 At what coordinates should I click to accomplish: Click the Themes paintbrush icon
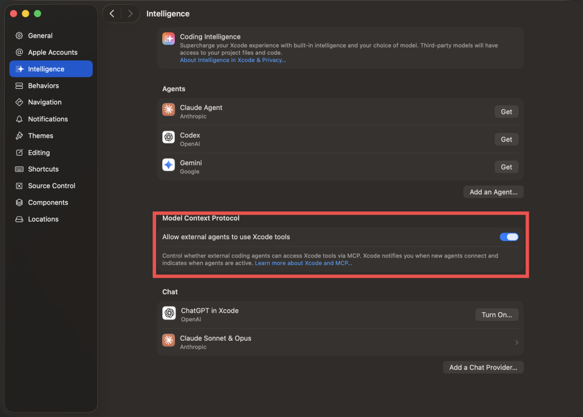point(19,136)
